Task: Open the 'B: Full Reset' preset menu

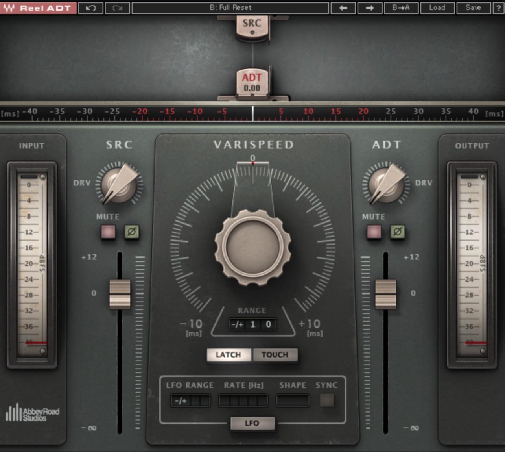Action: (x=230, y=8)
